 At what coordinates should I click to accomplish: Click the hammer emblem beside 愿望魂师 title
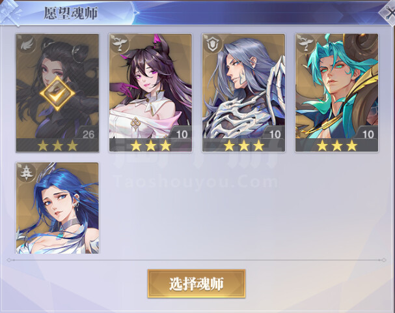click(11, 12)
